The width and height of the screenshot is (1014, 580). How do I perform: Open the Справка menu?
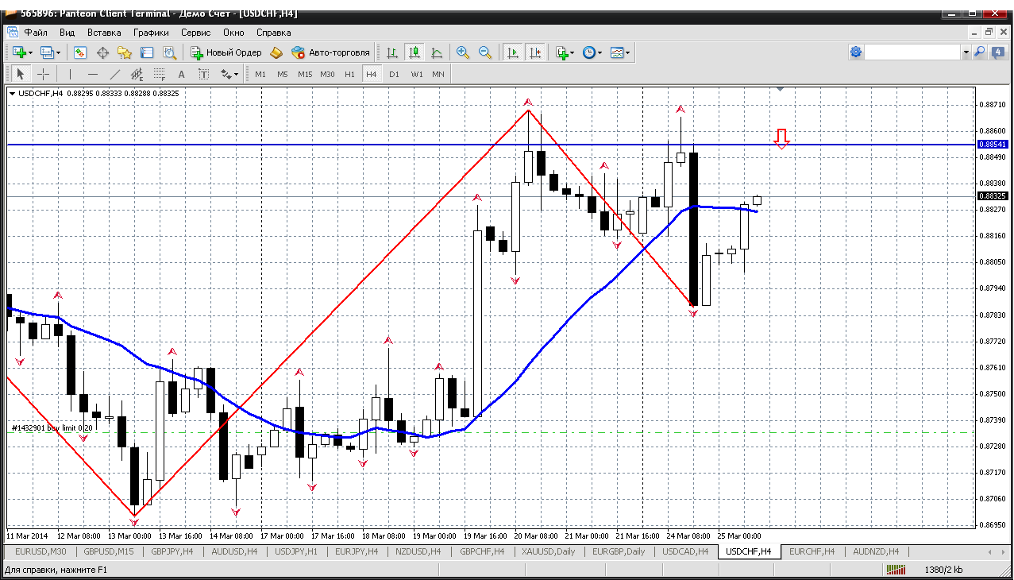click(x=274, y=33)
